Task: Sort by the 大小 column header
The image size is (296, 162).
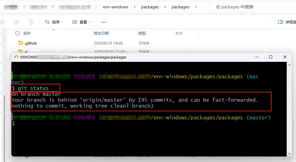Action: 179,33
